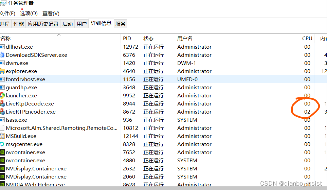This screenshot has width=327, height=190.
Task: Select the explorer.exe process name
Action: tap(21, 71)
